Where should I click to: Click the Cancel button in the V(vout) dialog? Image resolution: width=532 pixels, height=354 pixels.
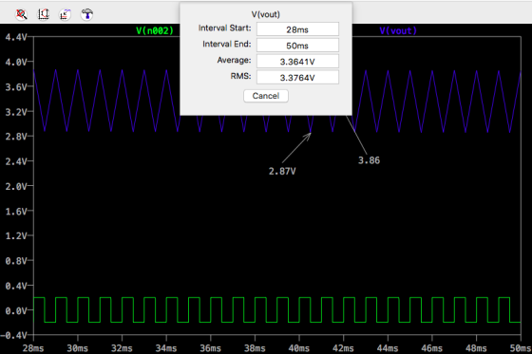[266, 96]
